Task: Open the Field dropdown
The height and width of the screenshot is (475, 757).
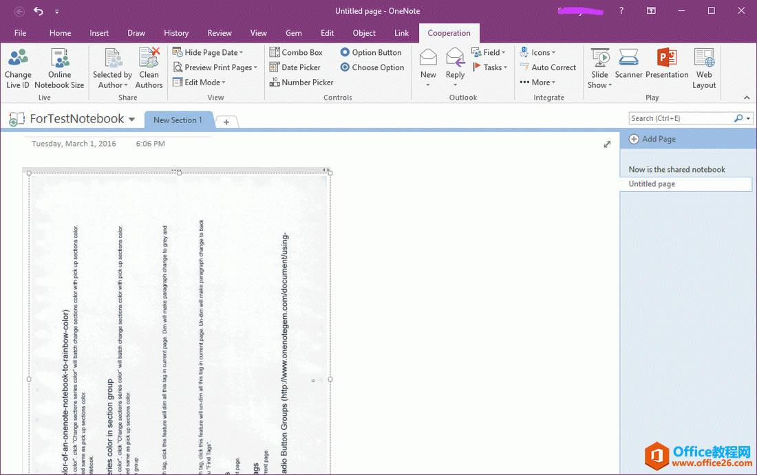Action: 488,52
